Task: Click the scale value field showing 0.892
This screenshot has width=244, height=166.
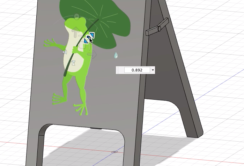Action: click(137, 70)
